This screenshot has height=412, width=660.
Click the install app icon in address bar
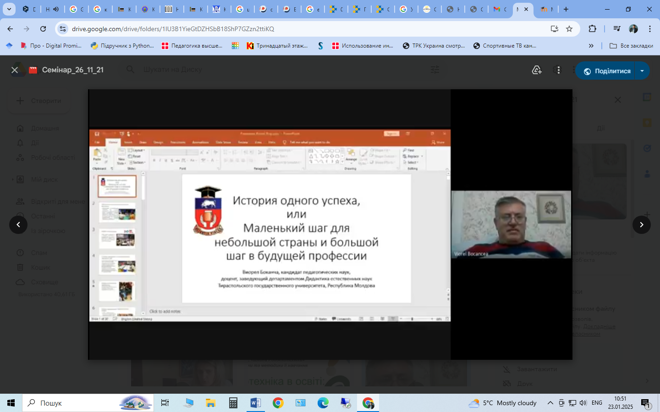(555, 29)
